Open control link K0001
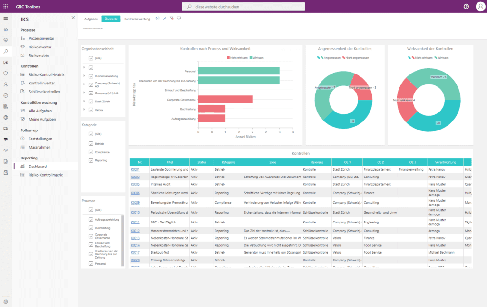The width and height of the screenshot is (487, 307). click(x=135, y=170)
